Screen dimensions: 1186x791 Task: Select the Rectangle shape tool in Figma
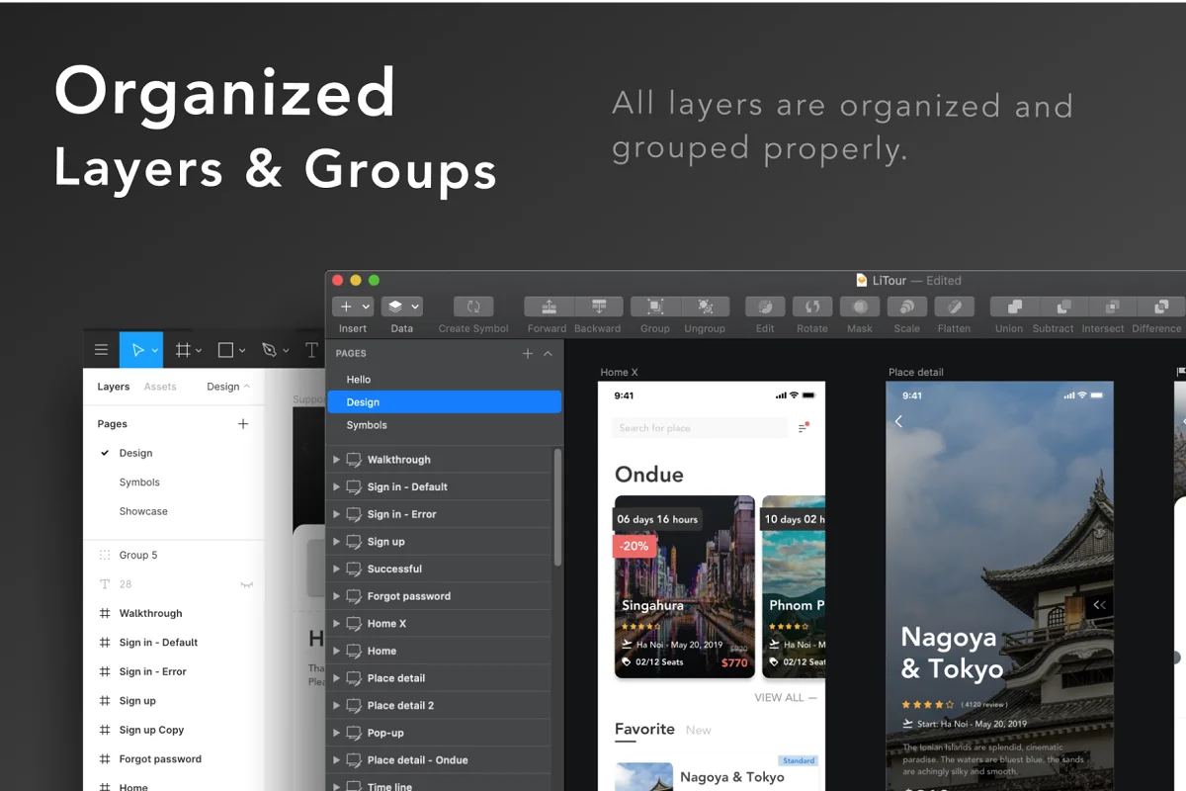pyautogui.click(x=225, y=350)
